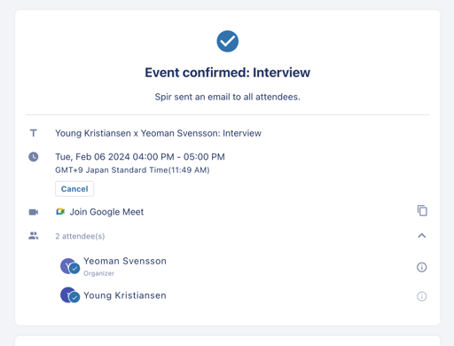This screenshot has width=454, height=346.
Task: Click Yeoman Svensson's avatar
Action: tap(70, 266)
